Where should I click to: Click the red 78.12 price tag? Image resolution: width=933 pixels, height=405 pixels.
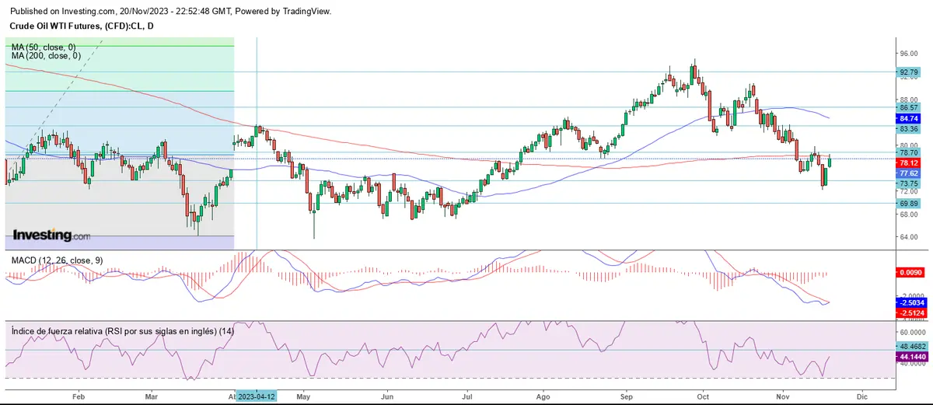point(909,163)
